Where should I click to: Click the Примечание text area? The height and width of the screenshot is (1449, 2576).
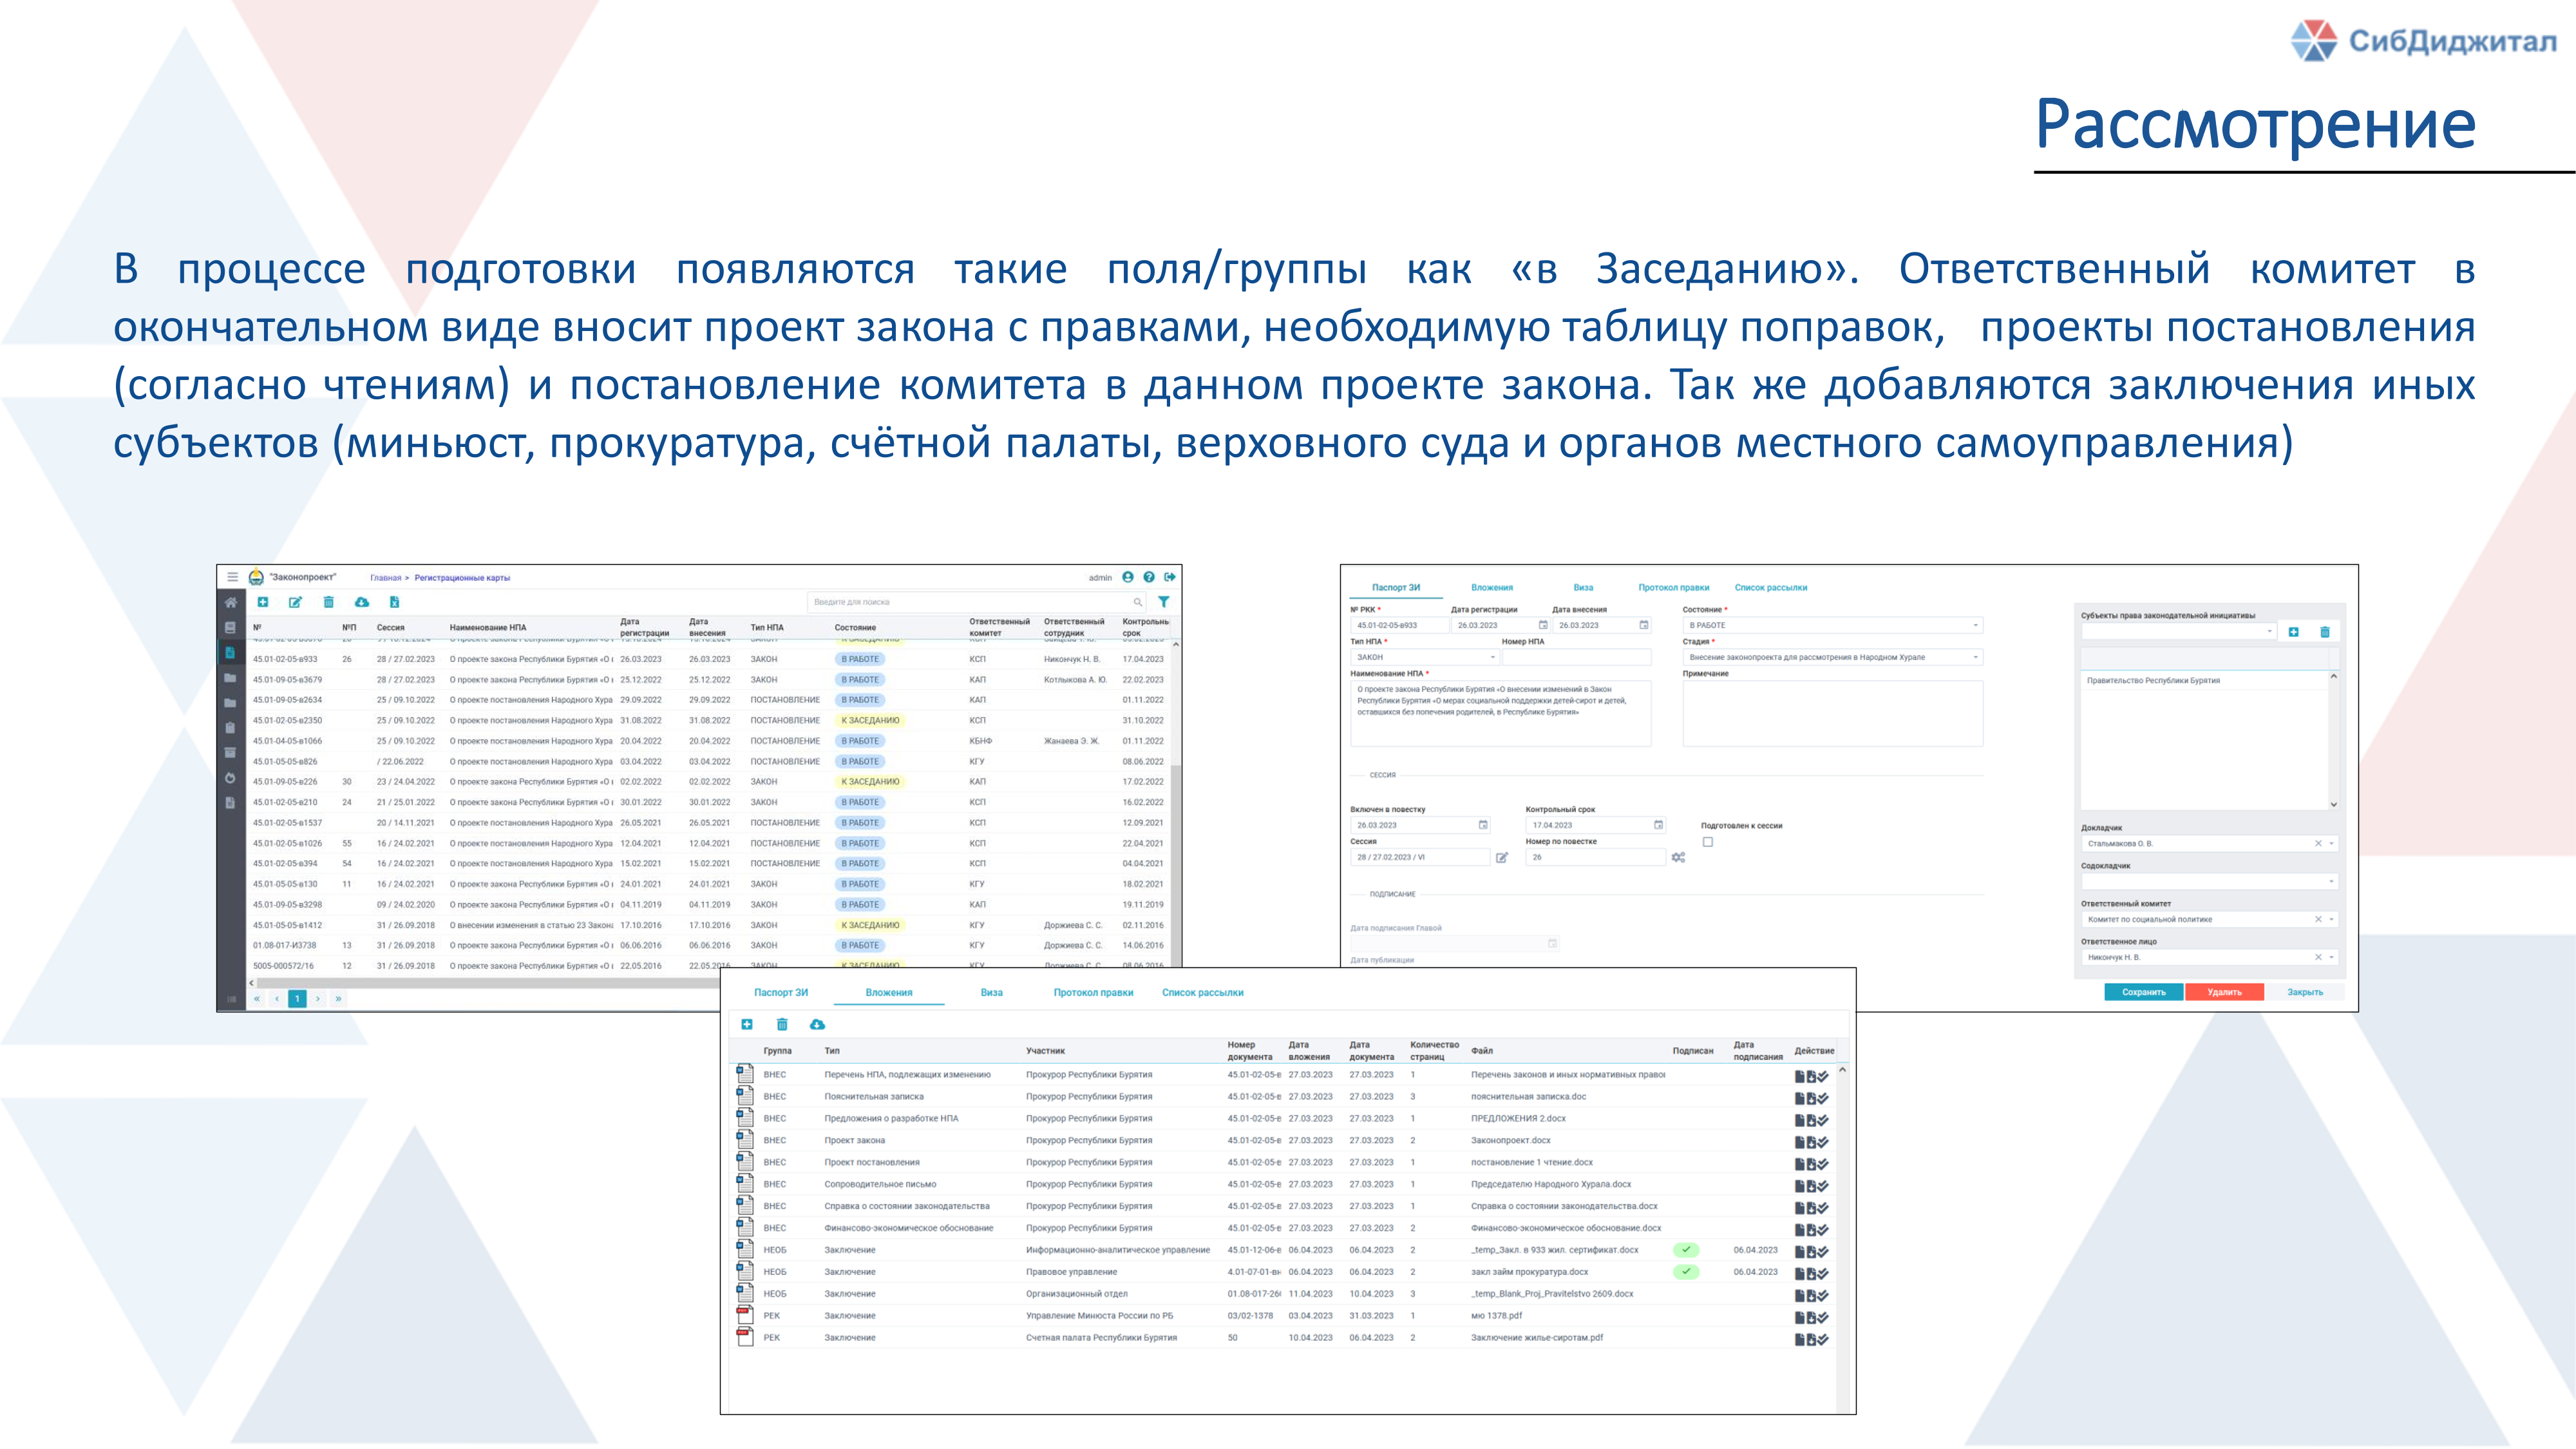click(x=1832, y=713)
